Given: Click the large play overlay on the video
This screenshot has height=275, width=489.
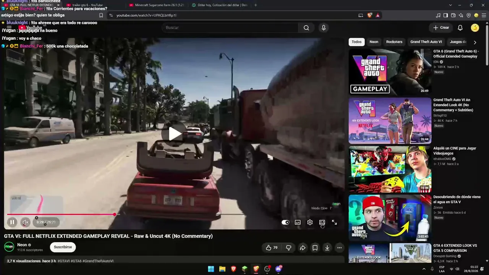Looking at the screenshot, I should pos(174,133).
